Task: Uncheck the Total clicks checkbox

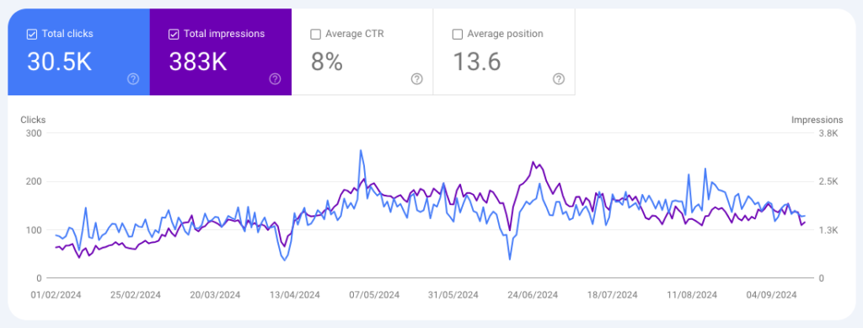Action: coord(32,34)
